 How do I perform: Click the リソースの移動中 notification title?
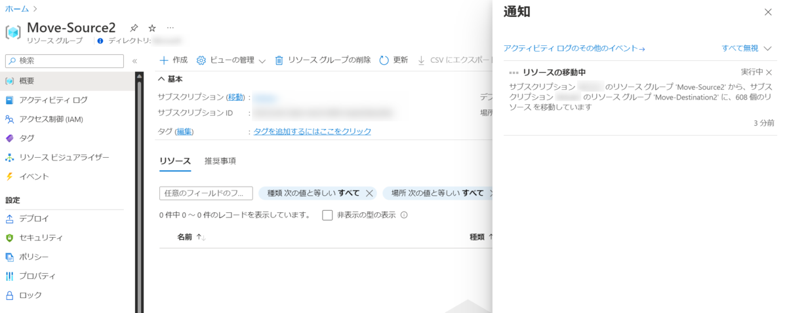(554, 72)
